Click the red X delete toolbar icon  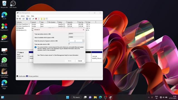pyautogui.click(x=36, y=19)
